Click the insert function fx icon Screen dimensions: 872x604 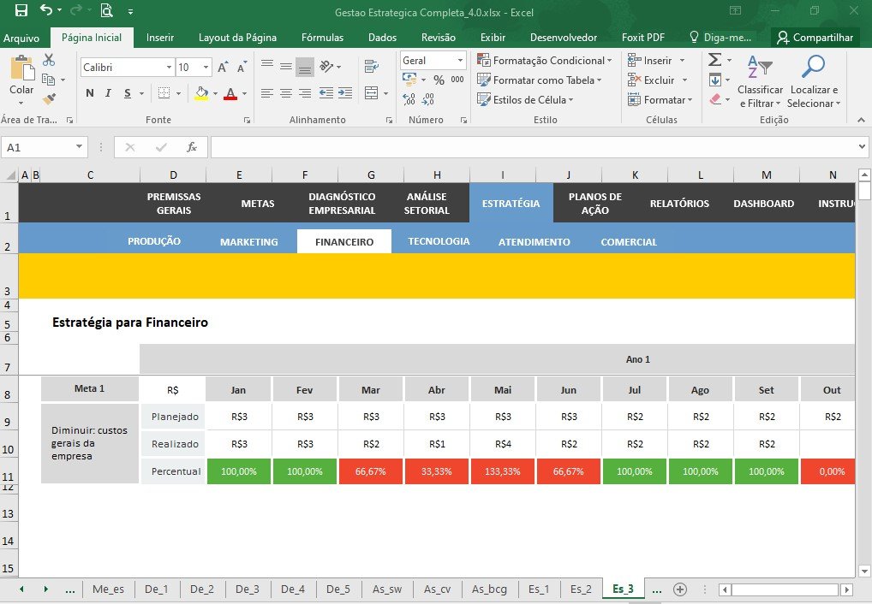tap(192, 147)
